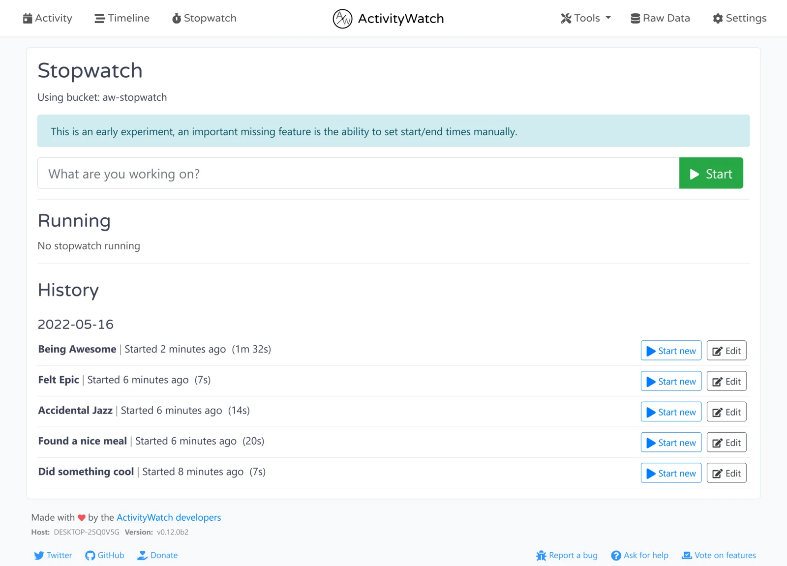The height and width of the screenshot is (566, 787).
Task: Click the 'No stopwatch running' text
Action: (89, 246)
